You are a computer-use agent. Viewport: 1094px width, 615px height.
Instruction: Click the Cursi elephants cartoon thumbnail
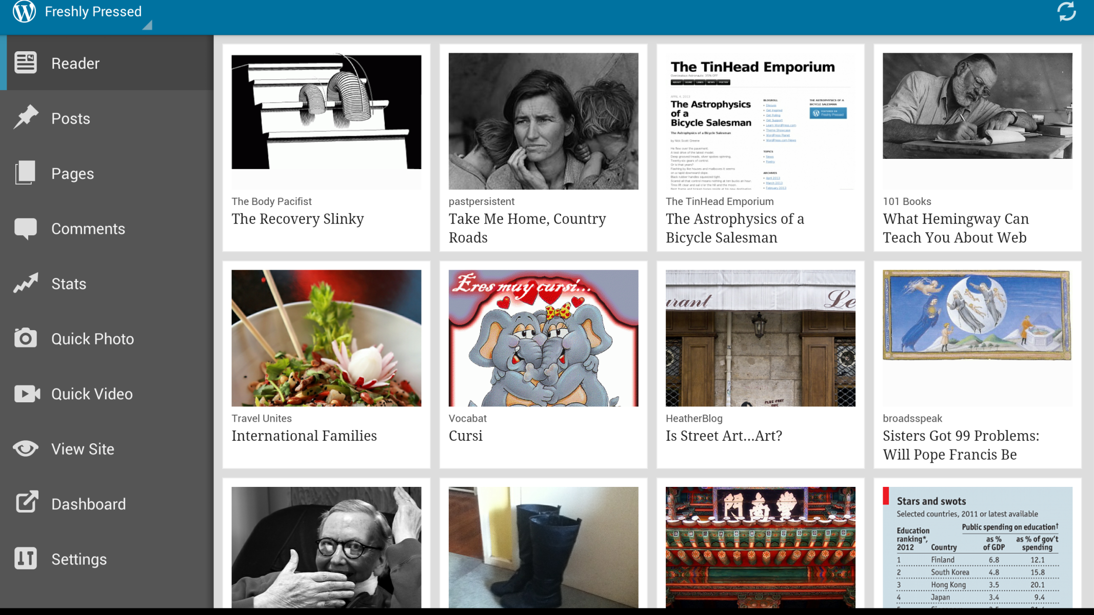coord(544,338)
